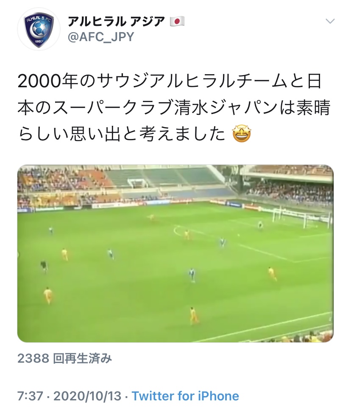Click the Japan flag emoji beside name
This screenshot has height=408, width=351.
coord(177,21)
